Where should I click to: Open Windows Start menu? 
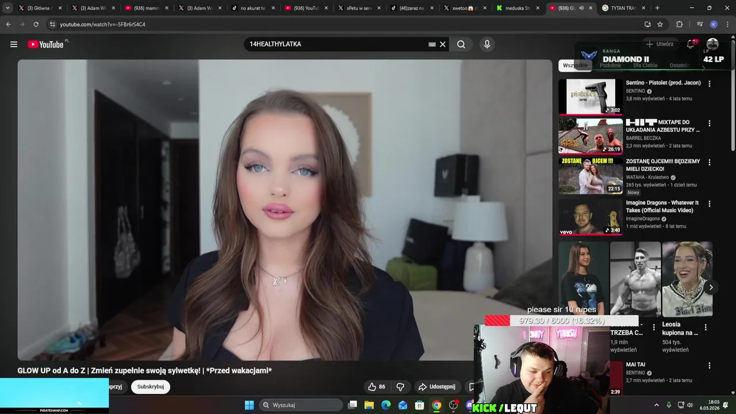(249, 405)
